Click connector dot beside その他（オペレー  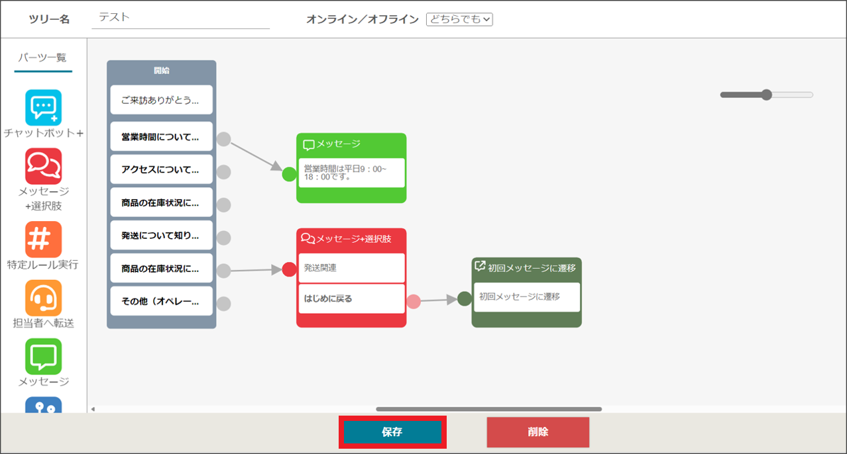224,304
